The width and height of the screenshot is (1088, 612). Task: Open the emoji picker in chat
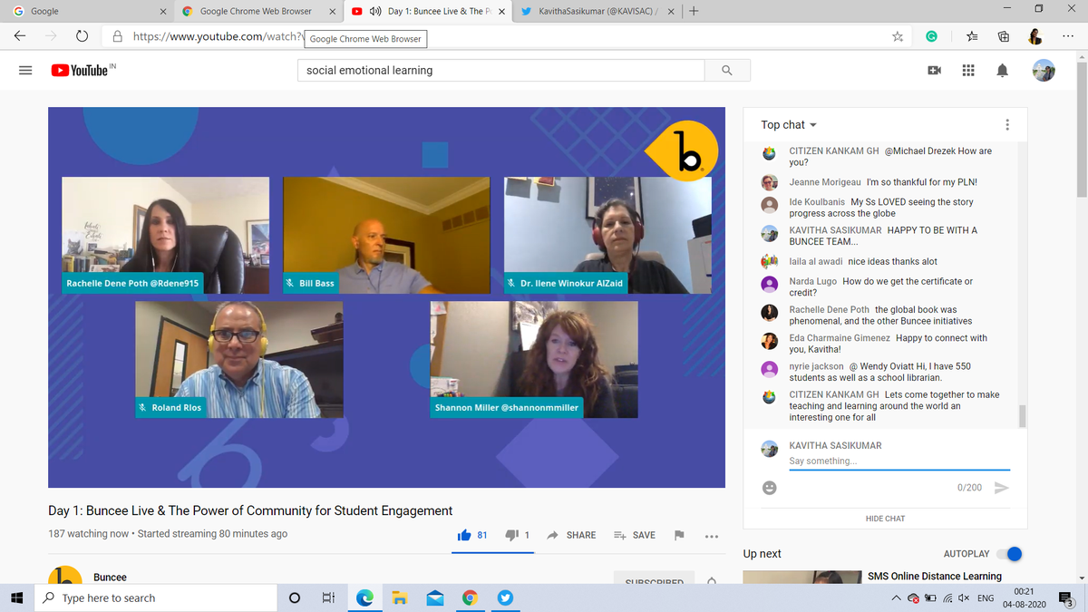point(769,488)
